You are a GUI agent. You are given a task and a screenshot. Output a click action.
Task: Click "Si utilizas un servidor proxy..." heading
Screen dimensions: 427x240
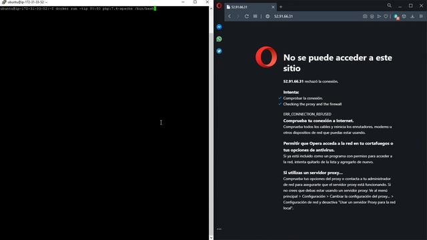click(313, 173)
